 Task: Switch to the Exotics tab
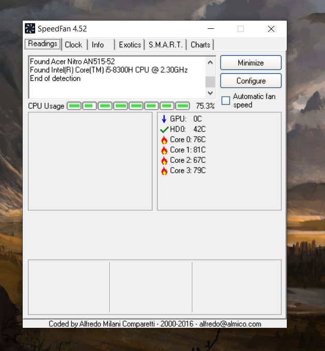pyautogui.click(x=130, y=45)
